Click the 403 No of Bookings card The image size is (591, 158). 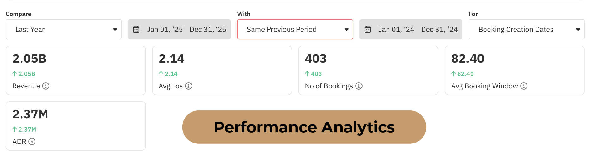coord(368,70)
